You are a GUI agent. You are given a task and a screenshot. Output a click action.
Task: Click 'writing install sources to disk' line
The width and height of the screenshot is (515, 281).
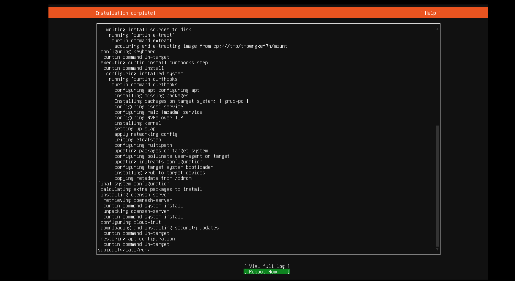coord(148,30)
